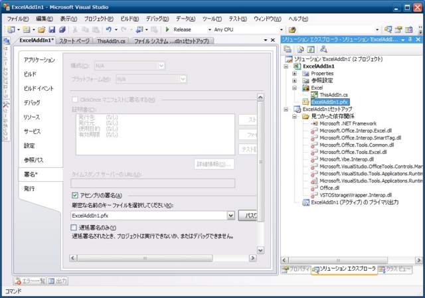Screen dimensions: 425x298
Task: Click the Find in Files icon
Action: [x=292, y=29]
